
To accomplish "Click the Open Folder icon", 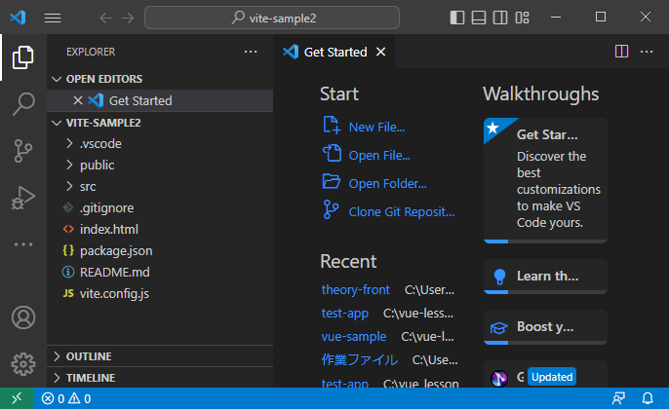I will 332,181.
